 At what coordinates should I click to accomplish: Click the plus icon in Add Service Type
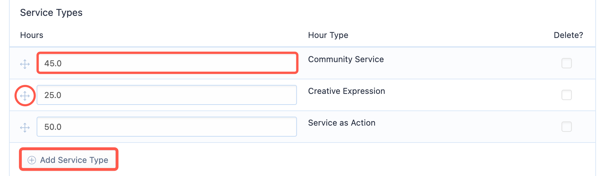pyautogui.click(x=32, y=160)
